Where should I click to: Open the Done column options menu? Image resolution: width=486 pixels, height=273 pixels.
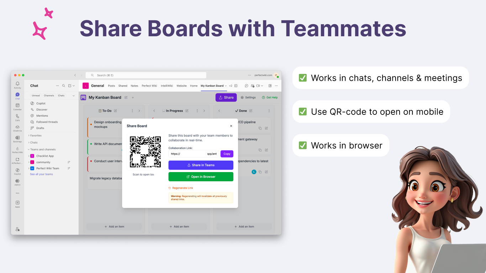[269, 111]
